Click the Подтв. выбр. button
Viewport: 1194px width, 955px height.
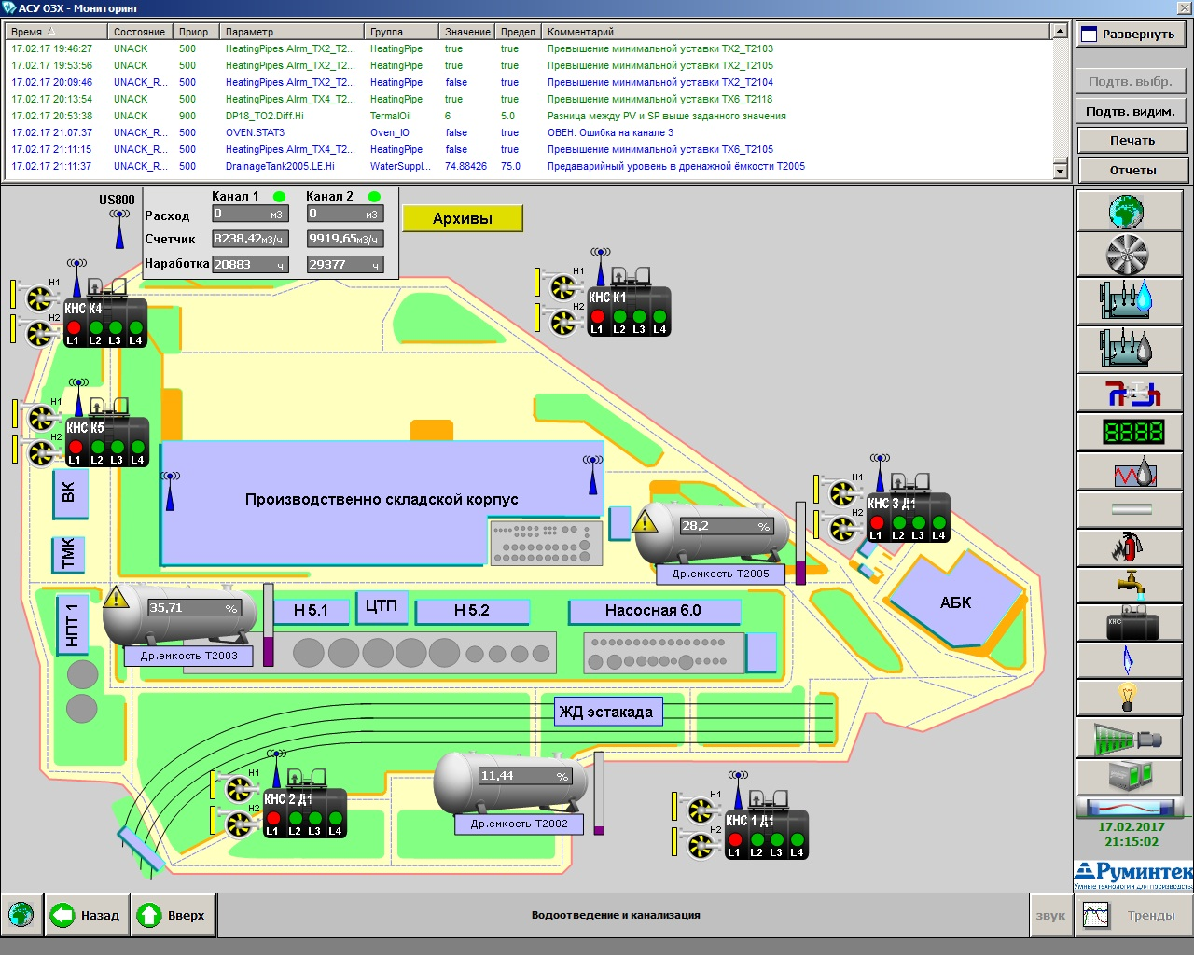[1131, 81]
